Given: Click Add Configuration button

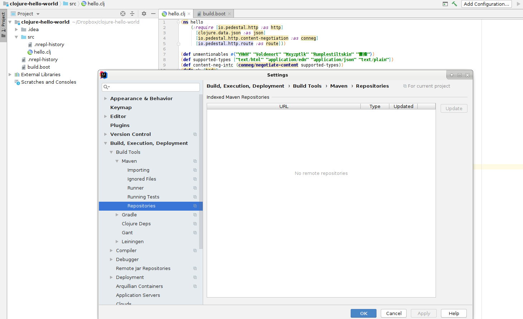Looking at the screenshot, I should [486, 4].
